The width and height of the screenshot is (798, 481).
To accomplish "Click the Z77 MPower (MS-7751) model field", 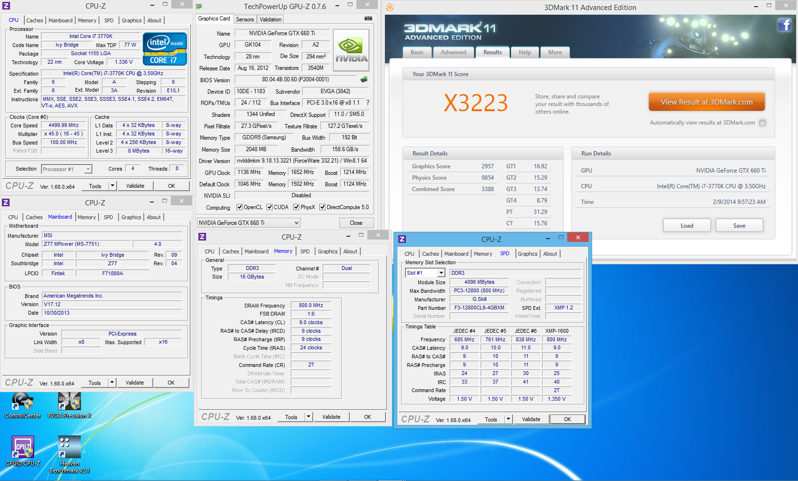I will [x=87, y=244].
